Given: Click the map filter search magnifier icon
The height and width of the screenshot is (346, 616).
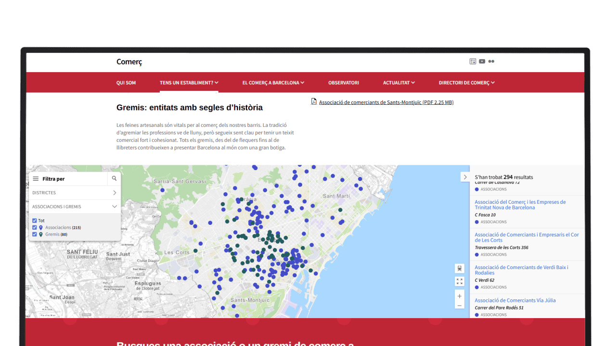Looking at the screenshot, I should (114, 179).
